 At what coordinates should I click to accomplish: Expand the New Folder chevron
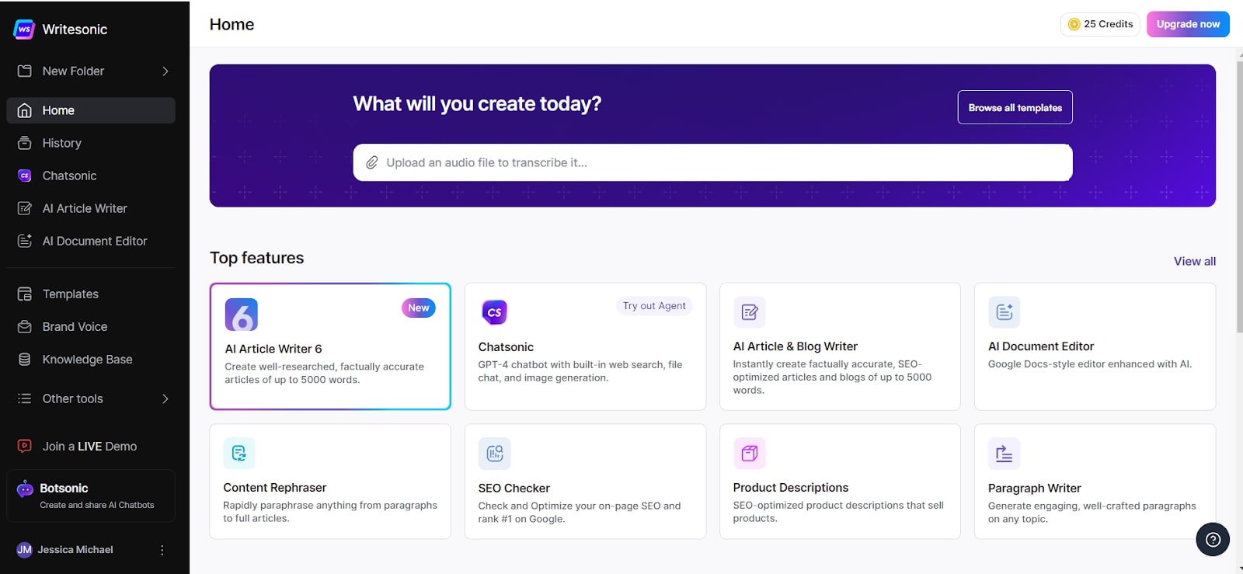[165, 71]
